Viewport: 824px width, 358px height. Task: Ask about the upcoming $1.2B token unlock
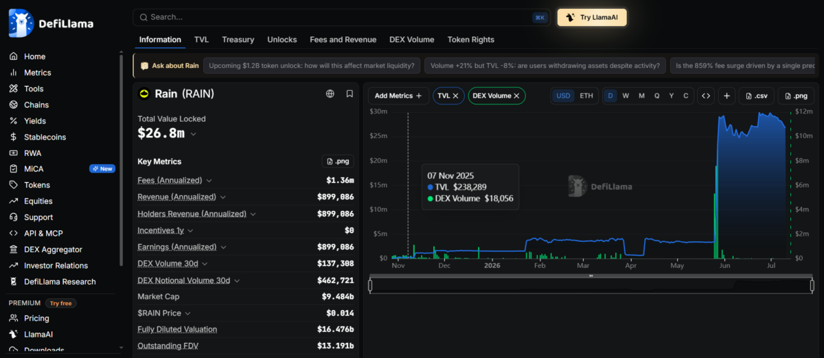pos(312,66)
